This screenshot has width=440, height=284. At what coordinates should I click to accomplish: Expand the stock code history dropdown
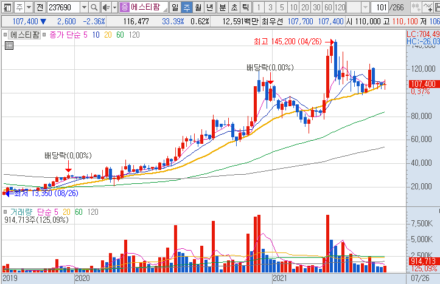pyautogui.click(x=84, y=7)
